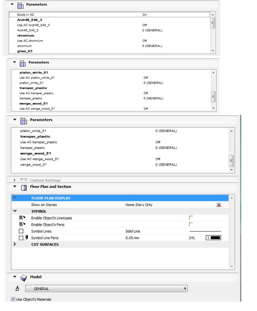This screenshot has width=257, height=311.
Task: Click Off value of Use AC chromium
Action: click(145, 41)
